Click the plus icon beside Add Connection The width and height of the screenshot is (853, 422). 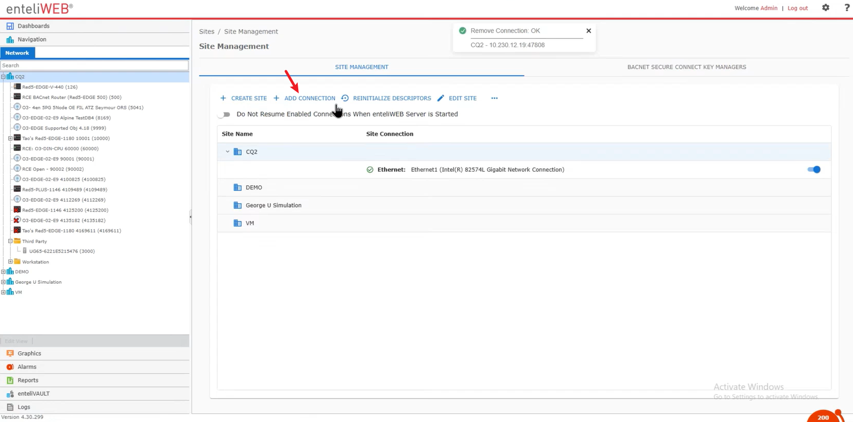pyautogui.click(x=276, y=98)
